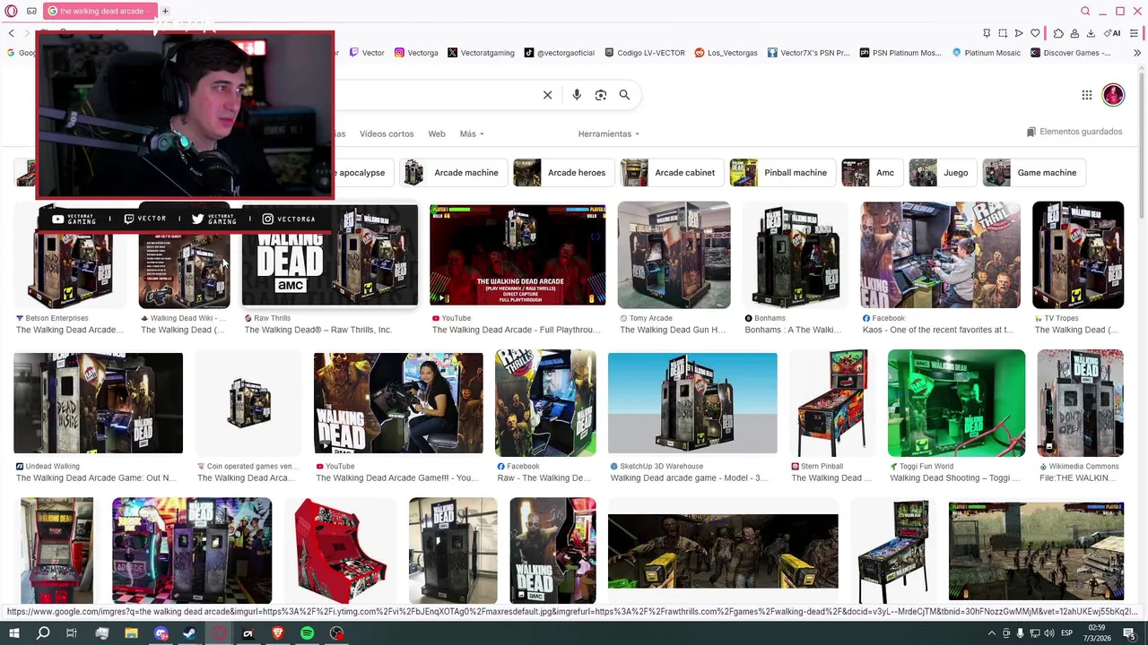Viewport: 1148px width, 645px height.
Task: Open the TV Tropes arcade image
Action: 1078,255
